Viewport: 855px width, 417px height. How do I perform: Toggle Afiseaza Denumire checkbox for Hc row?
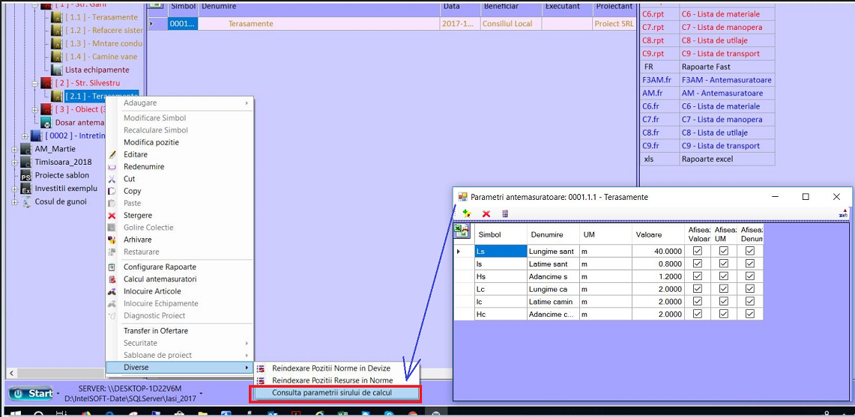click(x=750, y=314)
